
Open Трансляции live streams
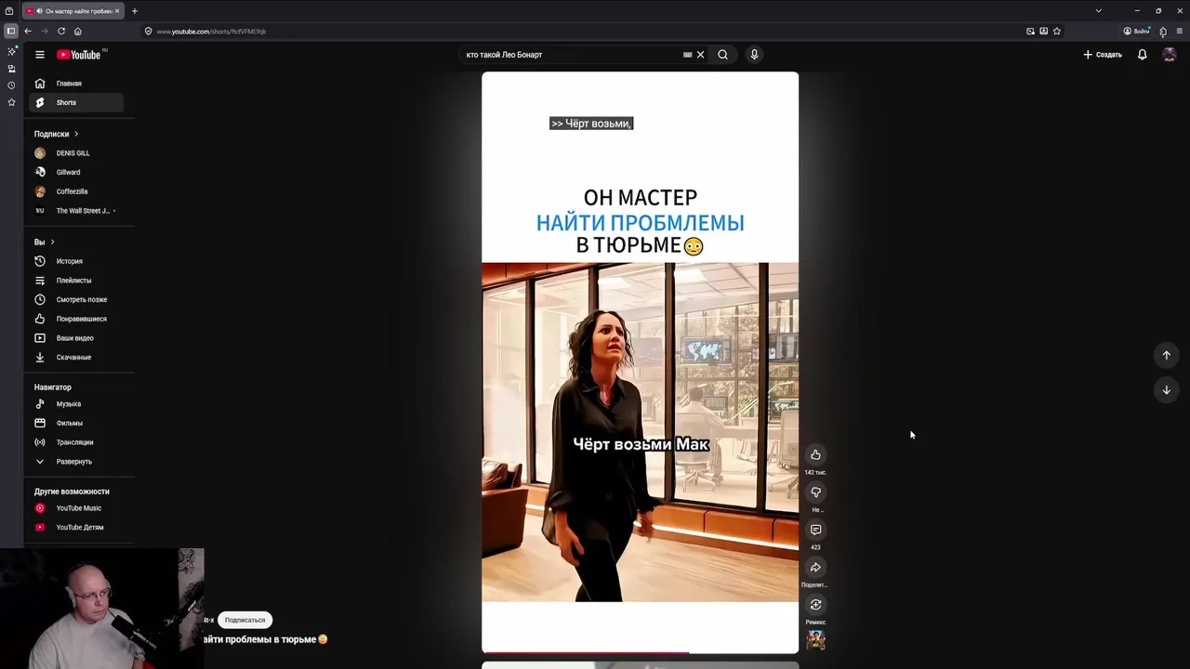78,442
